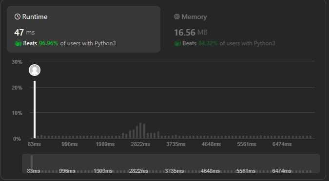This screenshot has height=181, width=329.
Task: Click the Memory chip icon
Action: [x=177, y=17]
